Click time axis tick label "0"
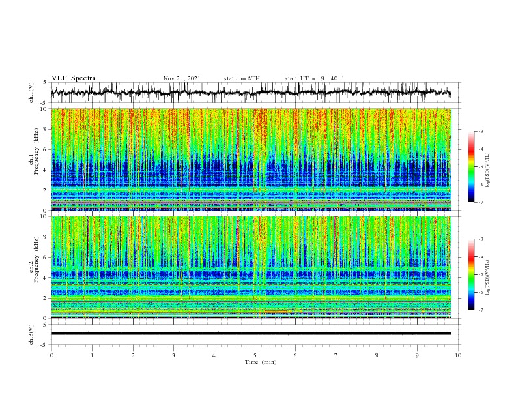The height and width of the screenshot is (399, 516). click(x=51, y=355)
